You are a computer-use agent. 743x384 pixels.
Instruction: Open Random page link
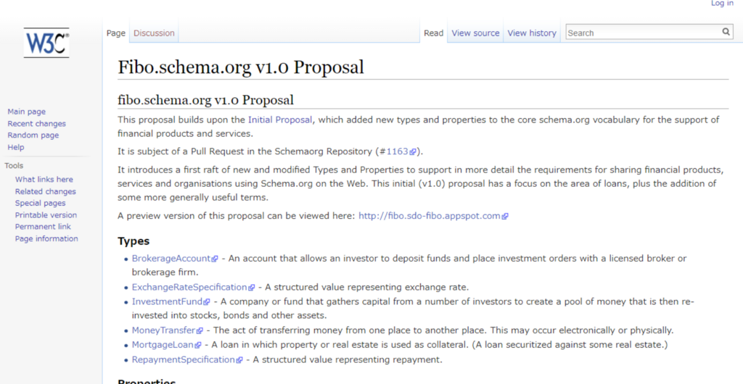coord(33,135)
